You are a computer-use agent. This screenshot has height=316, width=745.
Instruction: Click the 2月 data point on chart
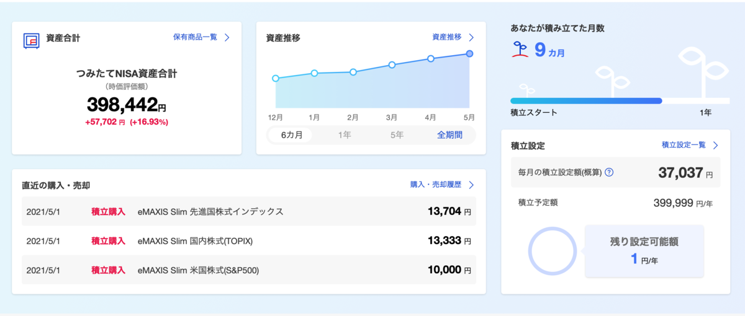[353, 72]
